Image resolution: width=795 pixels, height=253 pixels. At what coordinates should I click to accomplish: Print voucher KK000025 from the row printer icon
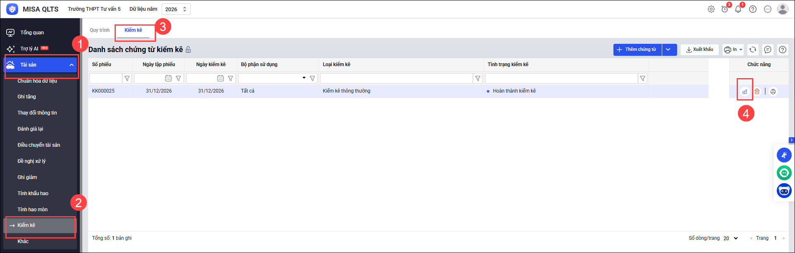pyautogui.click(x=773, y=91)
